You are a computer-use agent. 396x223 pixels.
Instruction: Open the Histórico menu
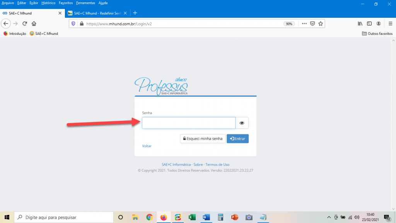48,3
